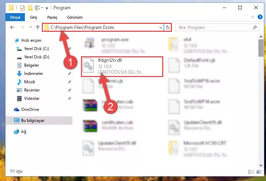Click the pin icon beside İndirmeler
266x181 pixels.
(70, 74)
